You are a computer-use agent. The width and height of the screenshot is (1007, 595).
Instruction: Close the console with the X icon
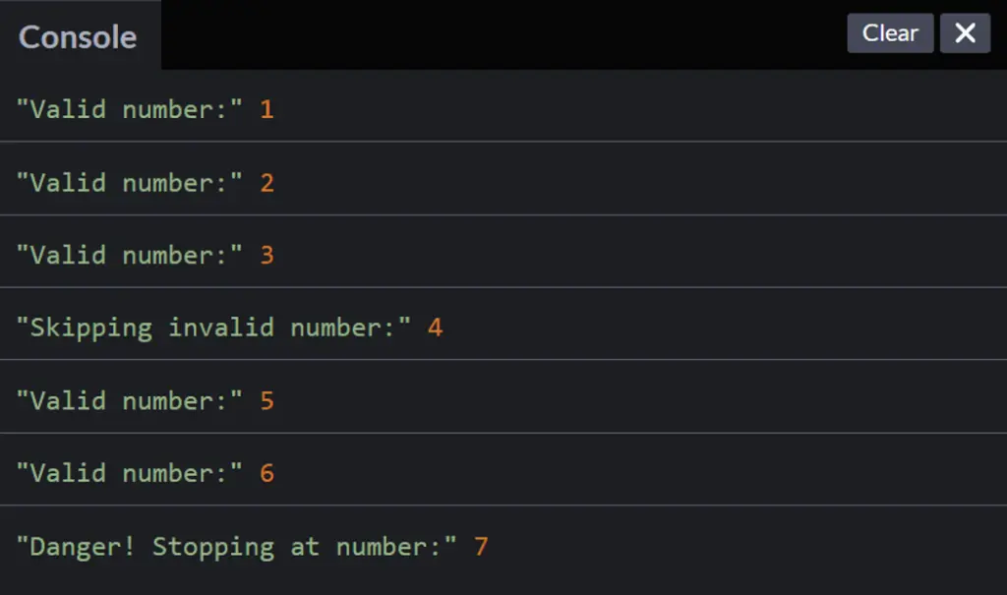coord(966,33)
